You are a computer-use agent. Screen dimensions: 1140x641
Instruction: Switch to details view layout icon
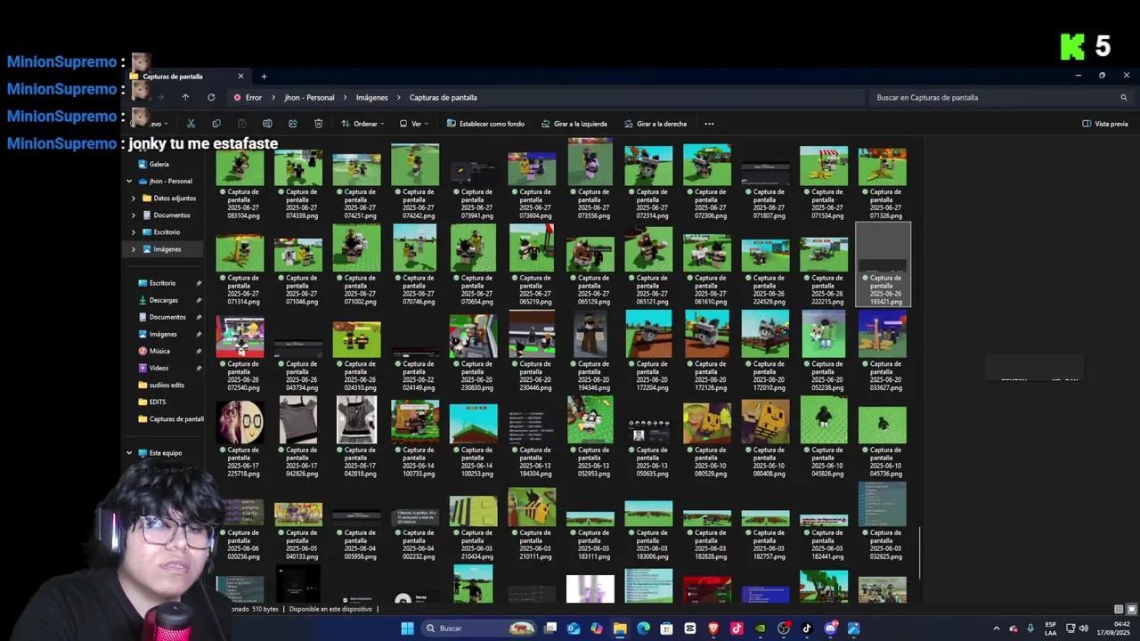coord(1119,610)
